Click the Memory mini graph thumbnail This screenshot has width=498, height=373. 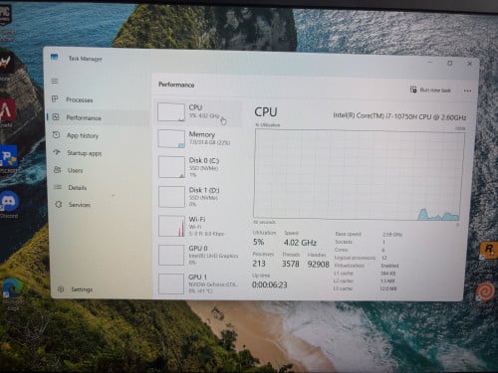pos(171,138)
